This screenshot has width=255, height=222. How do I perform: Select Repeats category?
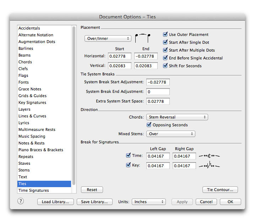coord(44,157)
